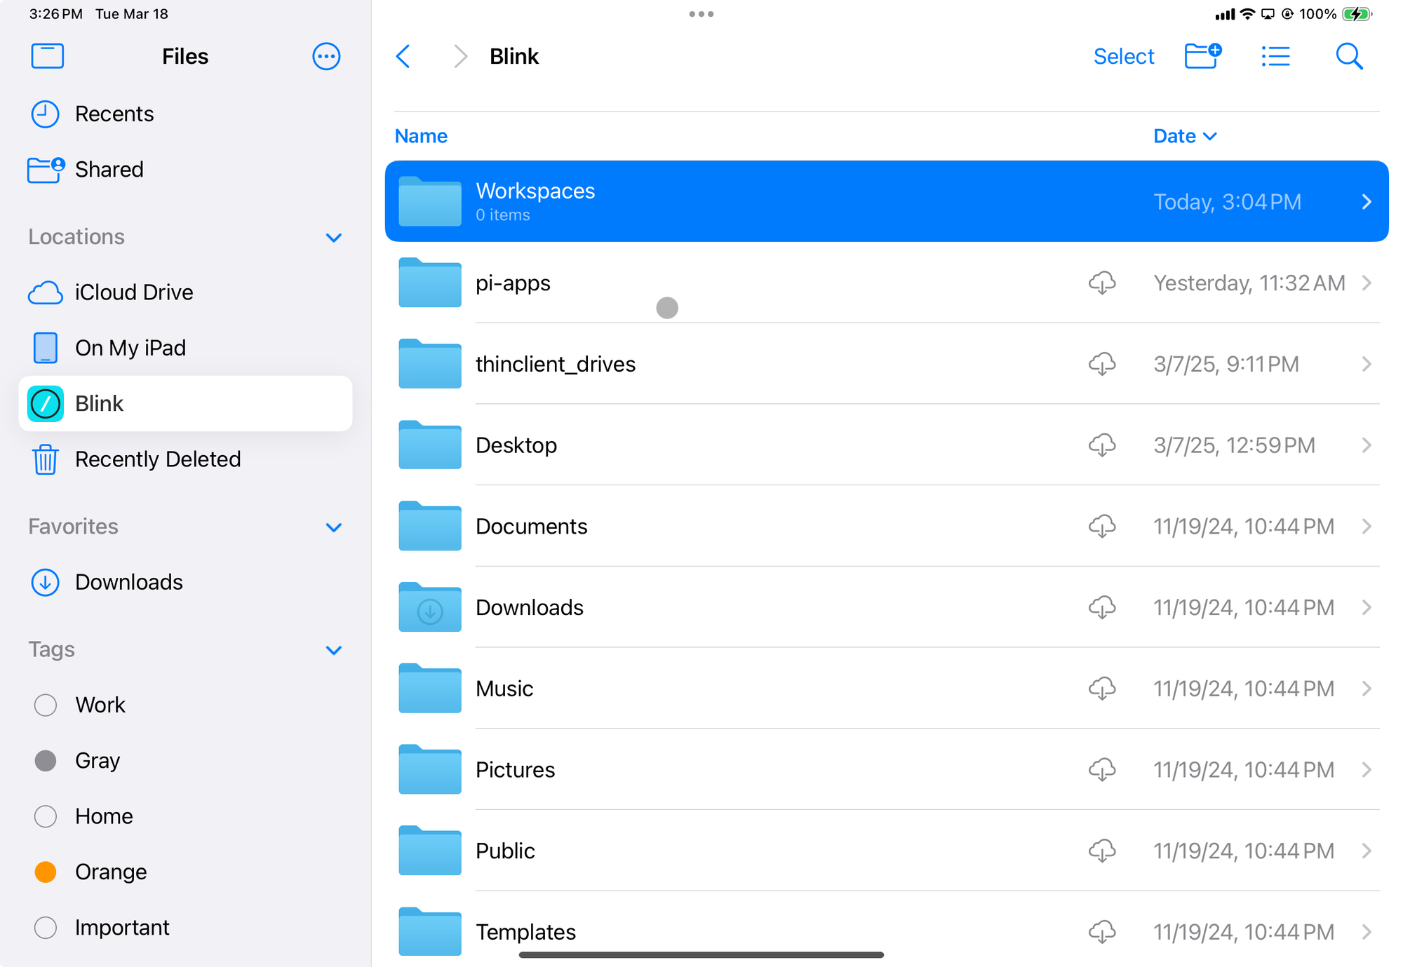Download the Templates folder via its cloud icon

click(1102, 932)
